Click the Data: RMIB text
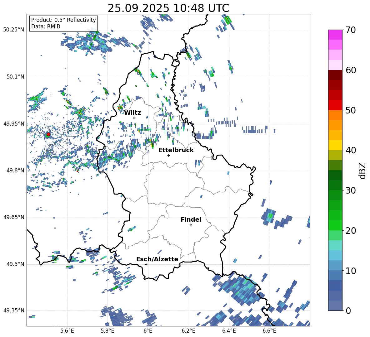 point(46,26)
